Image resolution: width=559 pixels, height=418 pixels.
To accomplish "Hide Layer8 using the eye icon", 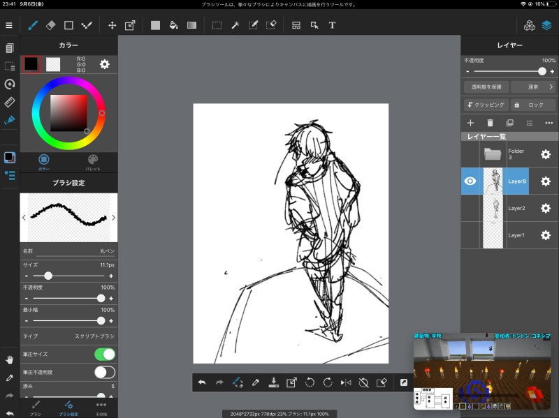I will tap(470, 181).
